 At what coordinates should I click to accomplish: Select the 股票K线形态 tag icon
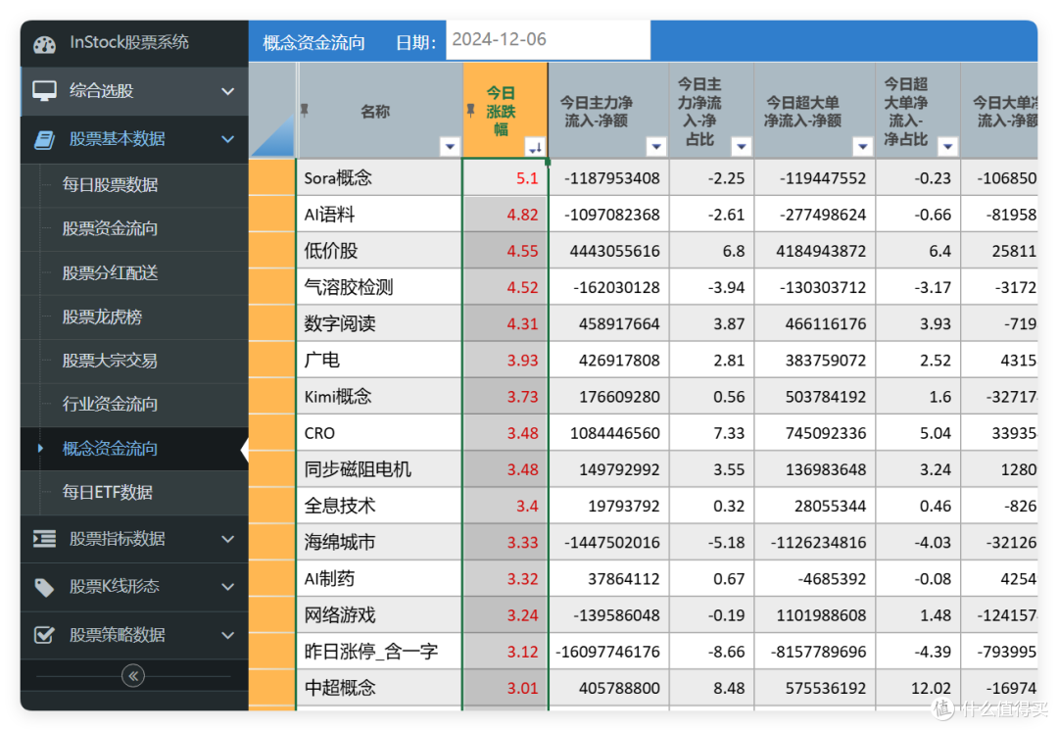(43, 587)
